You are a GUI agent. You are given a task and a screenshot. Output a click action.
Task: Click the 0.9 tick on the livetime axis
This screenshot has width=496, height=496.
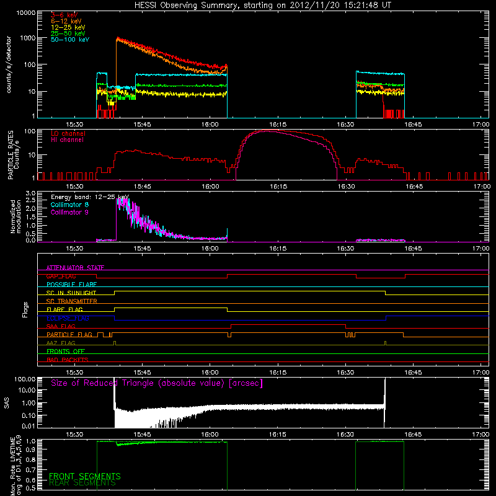click(30, 449)
